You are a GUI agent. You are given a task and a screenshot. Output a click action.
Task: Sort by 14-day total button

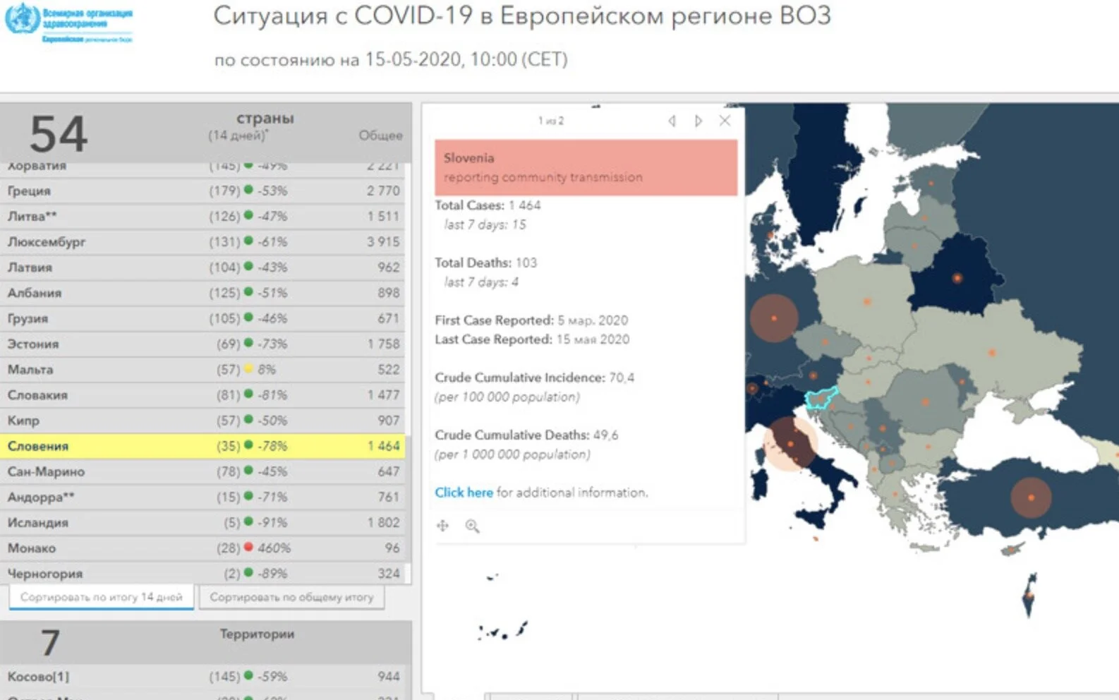(101, 597)
